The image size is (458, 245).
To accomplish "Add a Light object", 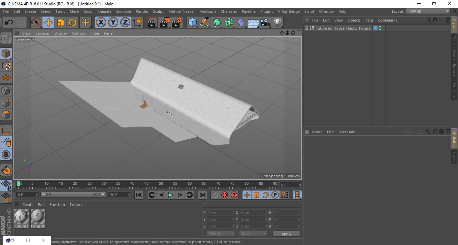I will tap(277, 23).
